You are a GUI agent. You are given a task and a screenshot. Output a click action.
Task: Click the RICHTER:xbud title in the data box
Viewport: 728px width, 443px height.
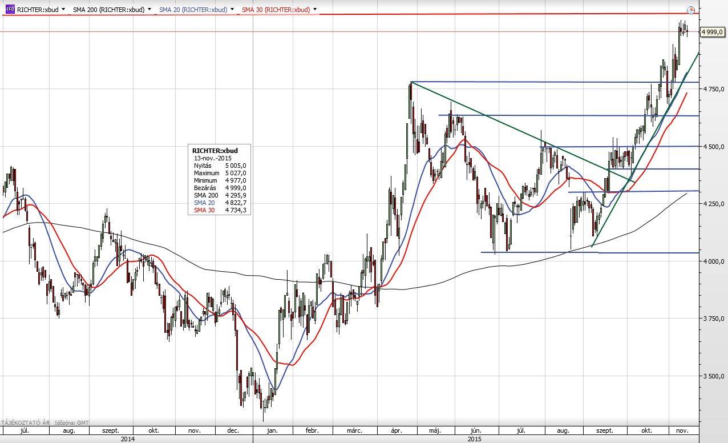[x=215, y=150]
